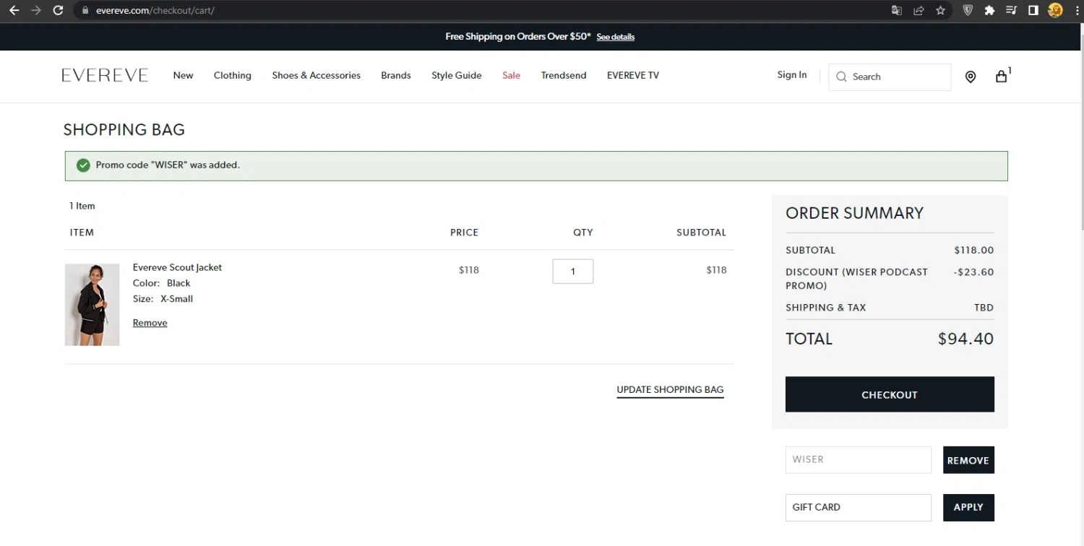Image resolution: width=1084 pixels, height=546 pixels.
Task: Open the browser profile avatar
Action: pos(1055,10)
